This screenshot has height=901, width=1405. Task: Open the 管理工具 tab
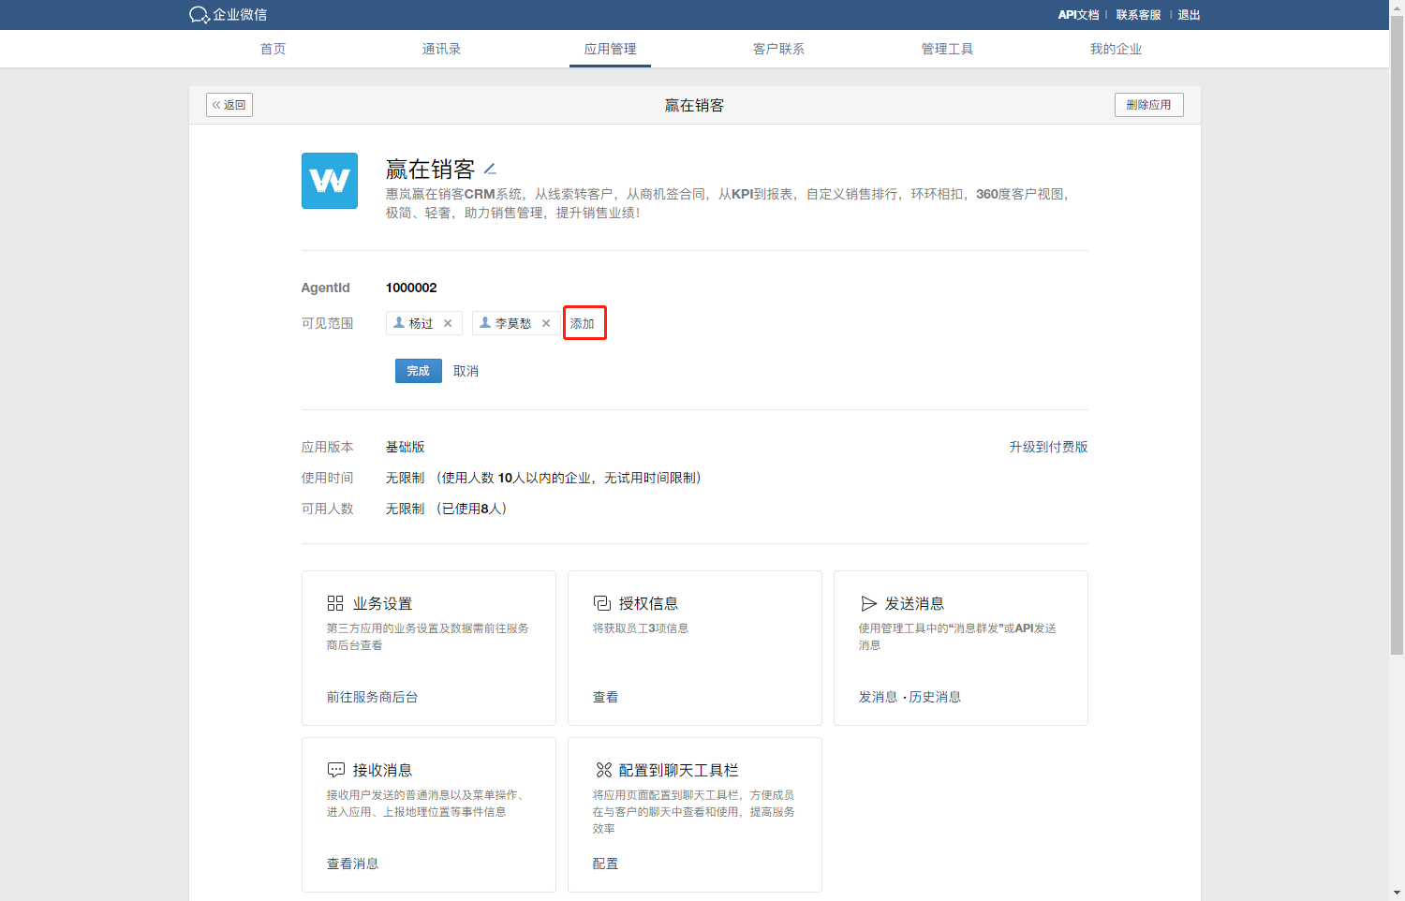tap(947, 49)
